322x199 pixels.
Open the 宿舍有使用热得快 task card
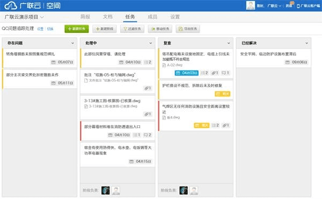coord(118,154)
